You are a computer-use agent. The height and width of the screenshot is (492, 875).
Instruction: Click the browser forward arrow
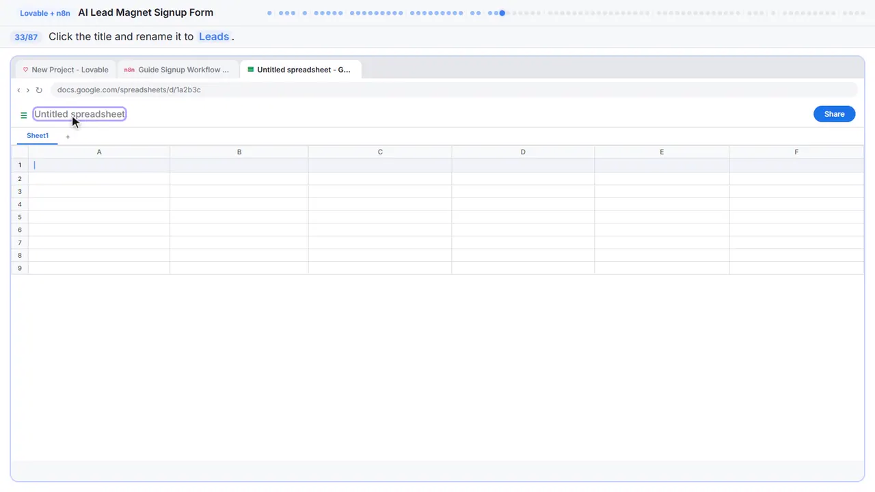(x=27, y=90)
